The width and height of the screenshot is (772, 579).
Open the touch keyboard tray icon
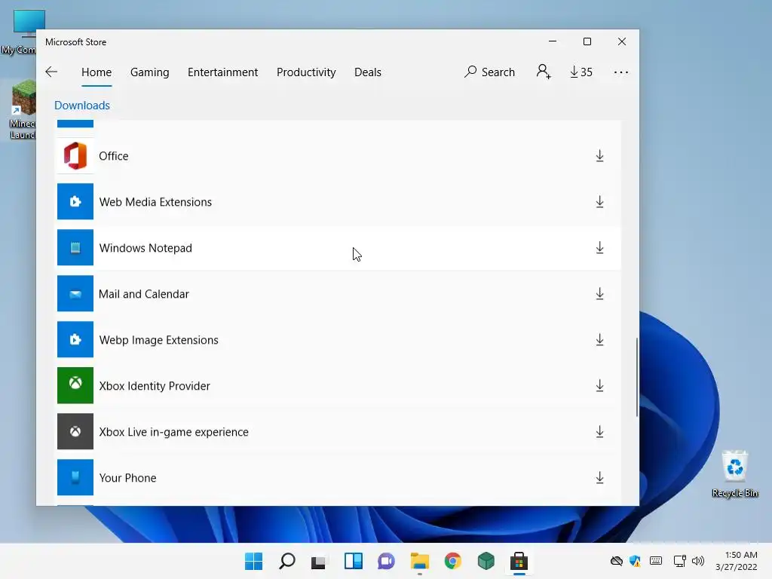(656, 561)
